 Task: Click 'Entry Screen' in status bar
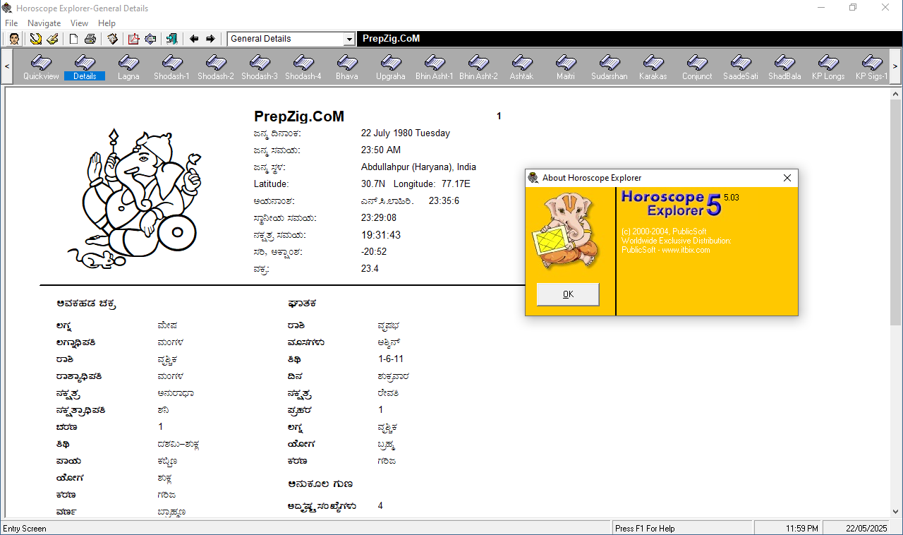pos(25,529)
